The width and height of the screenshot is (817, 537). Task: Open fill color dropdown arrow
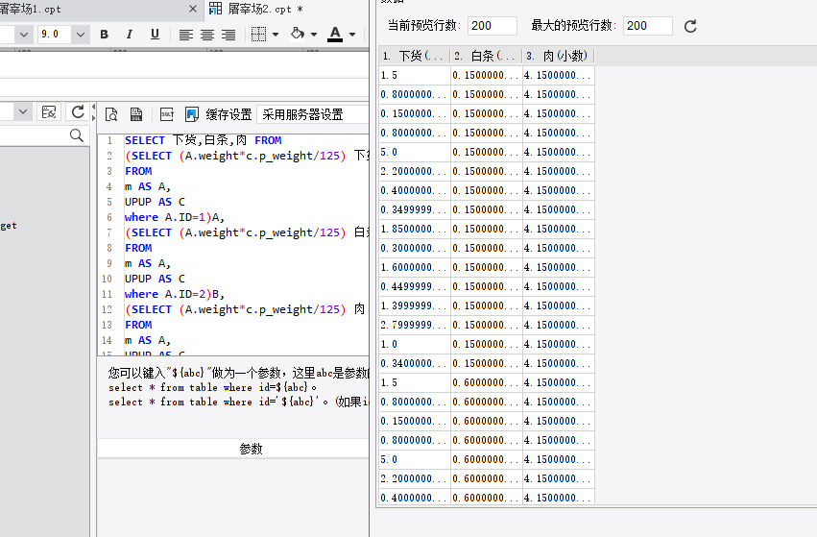(314, 35)
